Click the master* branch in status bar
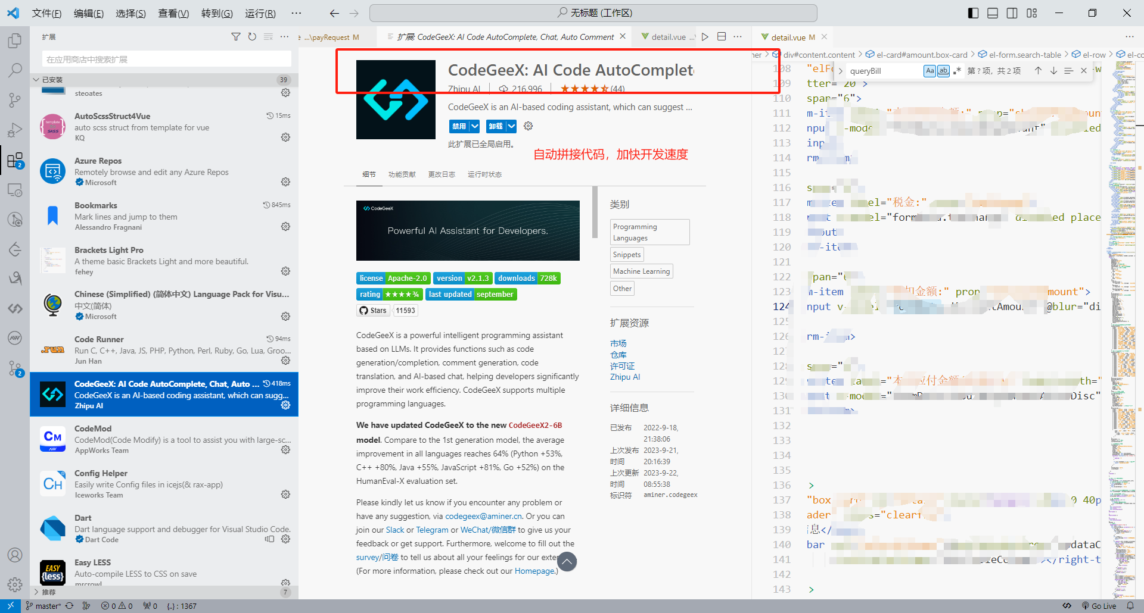1144x613 pixels. [x=43, y=606]
